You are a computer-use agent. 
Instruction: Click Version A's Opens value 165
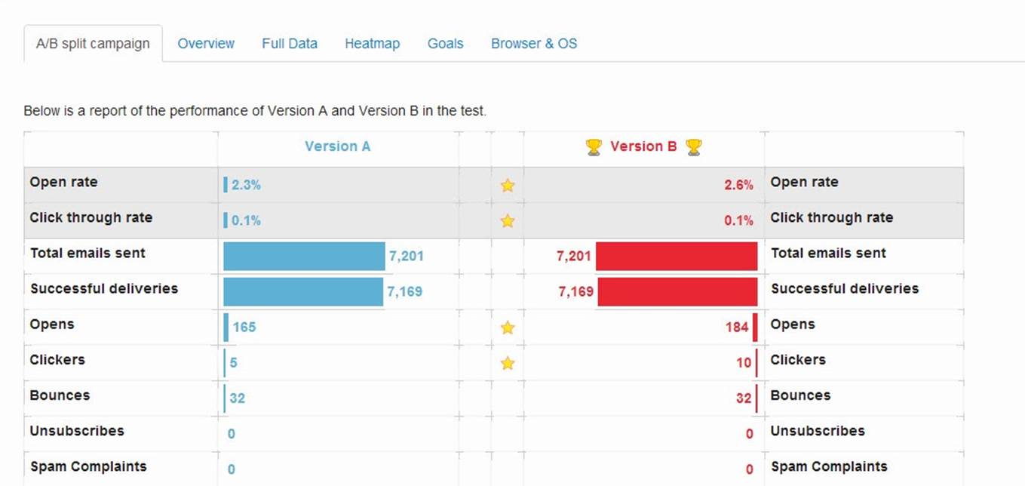(x=244, y=328)
